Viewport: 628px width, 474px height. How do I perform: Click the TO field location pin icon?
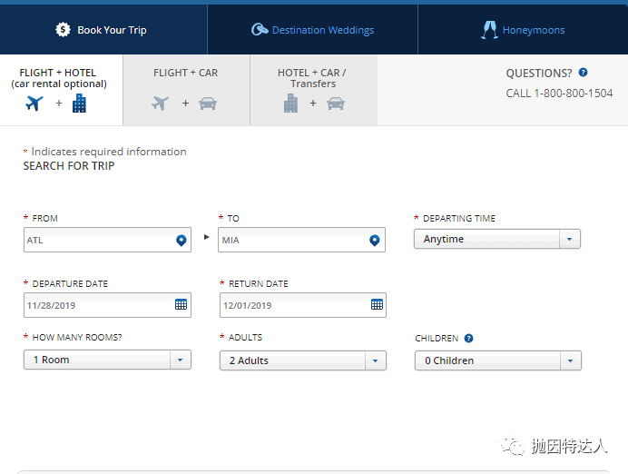point(374,241)
